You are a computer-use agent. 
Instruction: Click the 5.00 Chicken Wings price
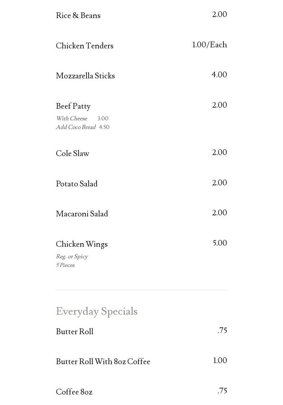220,243
